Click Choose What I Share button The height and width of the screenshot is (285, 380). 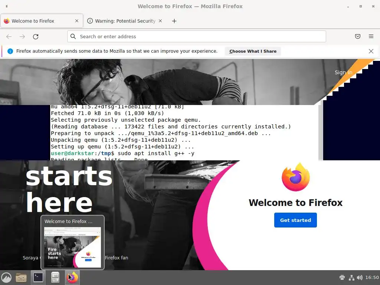[x=253, y=51]
